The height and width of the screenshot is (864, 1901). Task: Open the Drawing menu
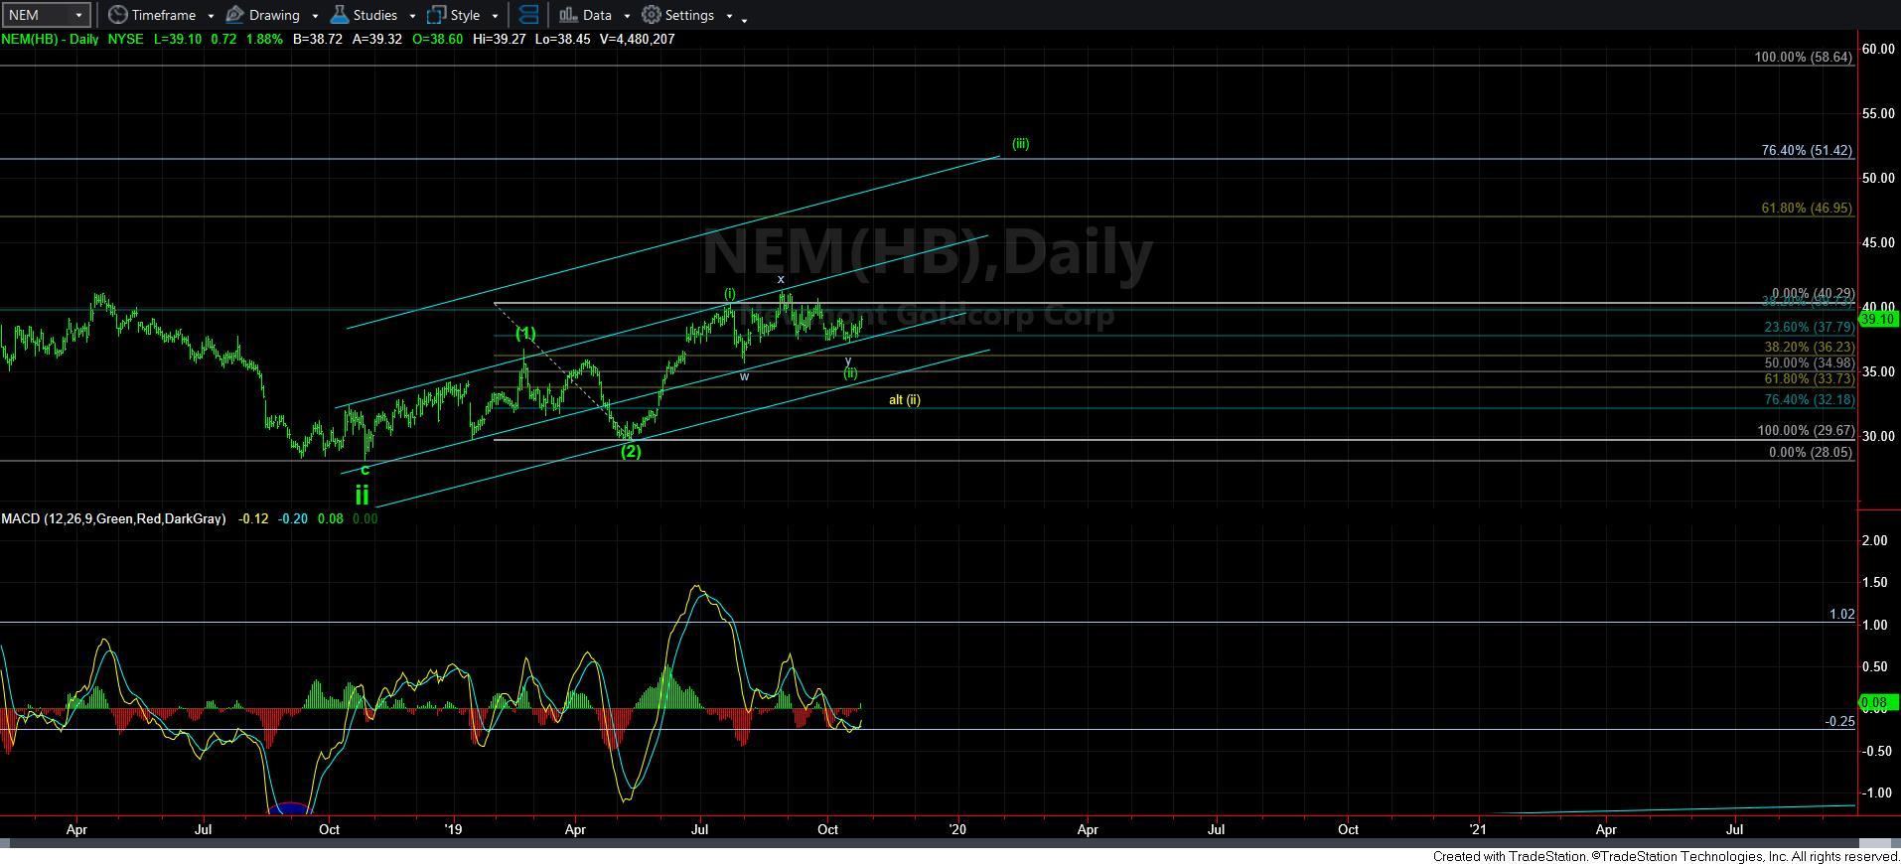274,15
